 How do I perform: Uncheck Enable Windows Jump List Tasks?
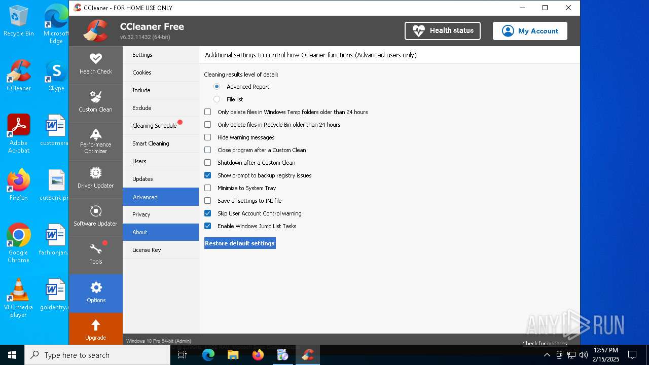coord(208,226)
